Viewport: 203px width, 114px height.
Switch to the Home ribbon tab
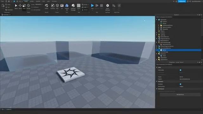(26, 1)
